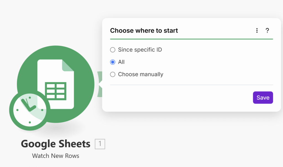Click the "Choose where to start" heading
Screen dimensions: 283x167
144,31
